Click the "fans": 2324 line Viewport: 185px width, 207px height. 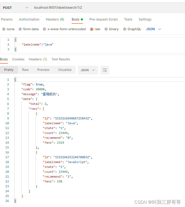tap(53, 143)
